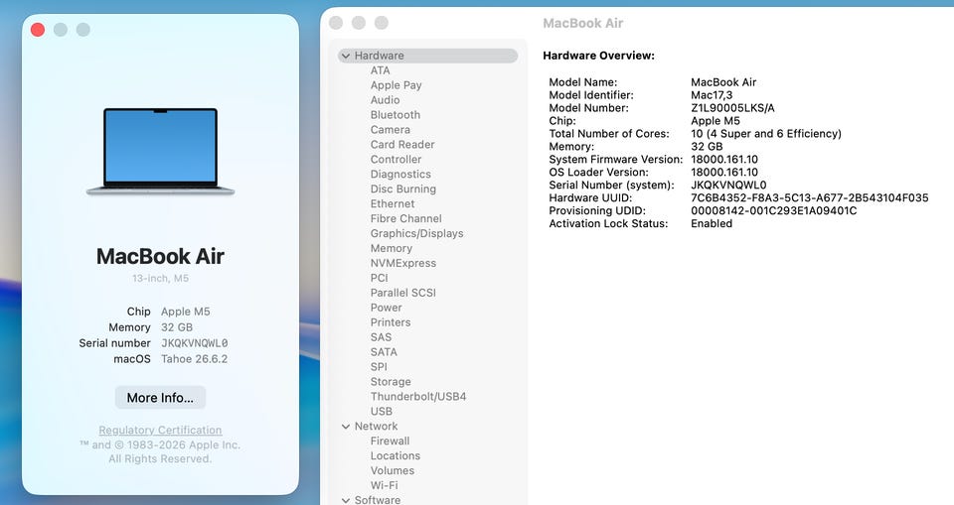Click the macOS version Tahoe 26.6.2
Viewport: 954px width, 505px height.
(194, 358)
